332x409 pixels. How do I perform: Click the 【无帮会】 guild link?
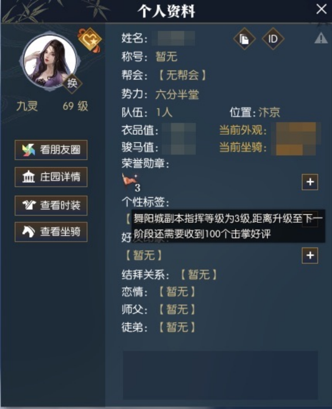tap(182, 75)
